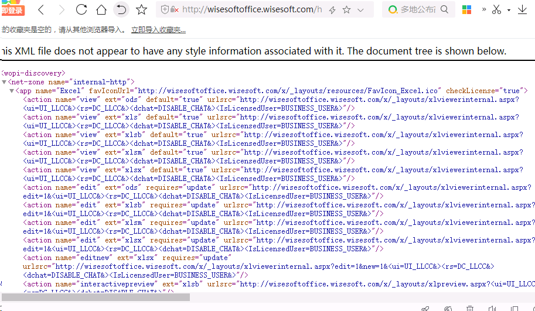
Task: Click the 360 search engine logo
Action: pos(393,9)
